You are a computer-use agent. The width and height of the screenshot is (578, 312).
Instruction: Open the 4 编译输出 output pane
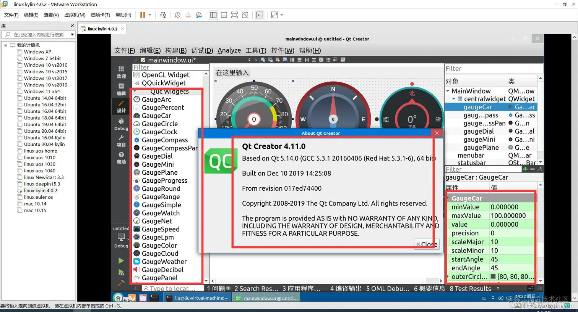tap(346, 288)
